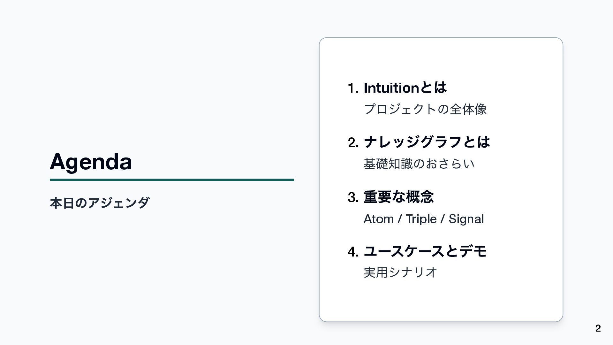The height and width of the screenshot is (345, 613).
Task: Click the number 2. list marker
Action: click(353, 142)
